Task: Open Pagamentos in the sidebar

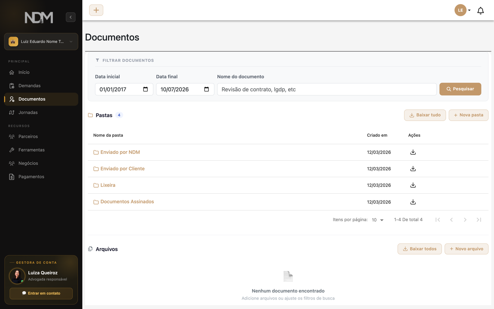Action: pyautogui.click(x=41, y=177)
